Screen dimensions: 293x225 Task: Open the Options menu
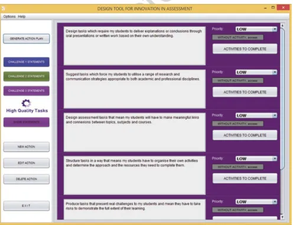coord(9,17)
